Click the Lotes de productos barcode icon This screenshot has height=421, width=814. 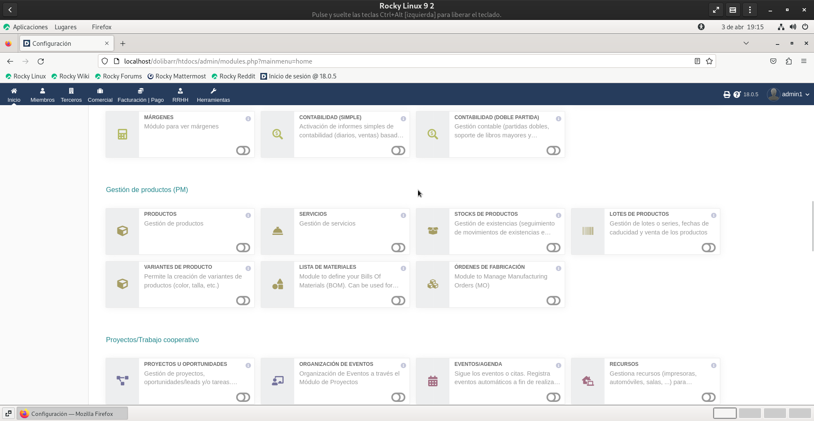[x=588, y=231]
